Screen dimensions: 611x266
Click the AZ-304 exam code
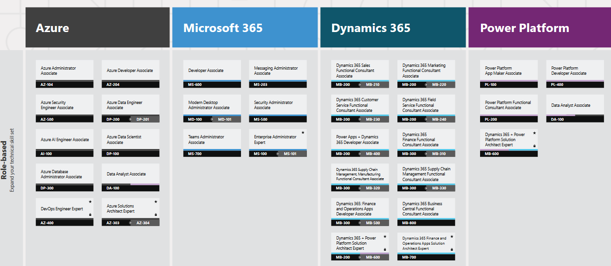143,223
